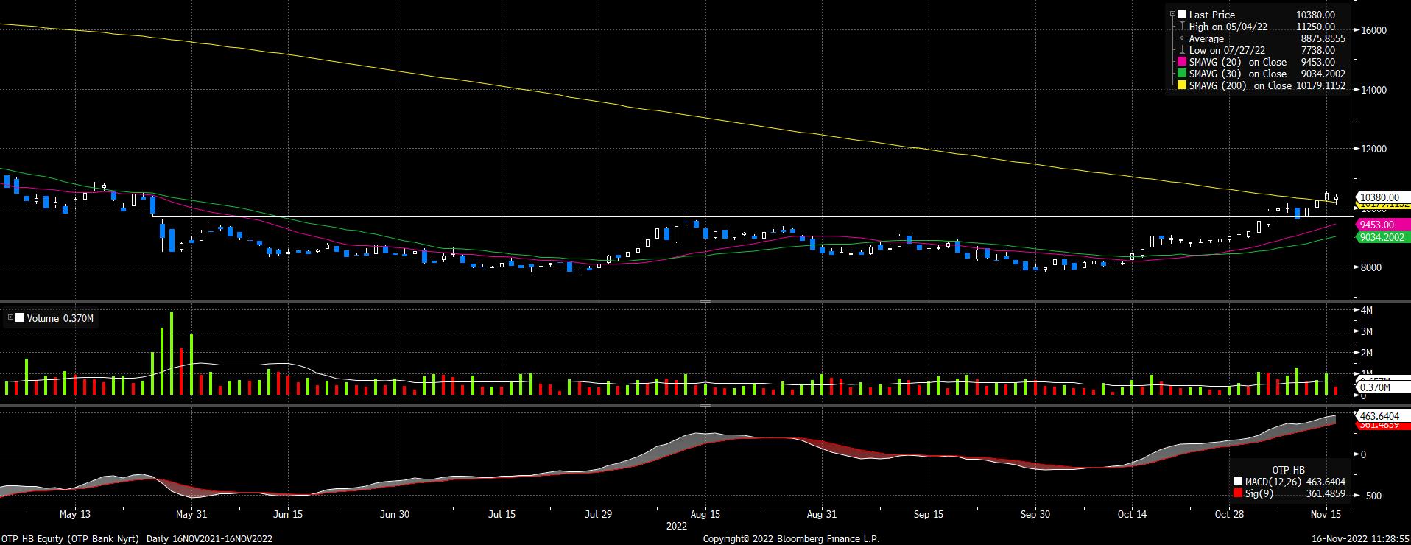Click the 'Jul 29' date axis label
The width and height of the screenshot is (1411, 545).
598,514
